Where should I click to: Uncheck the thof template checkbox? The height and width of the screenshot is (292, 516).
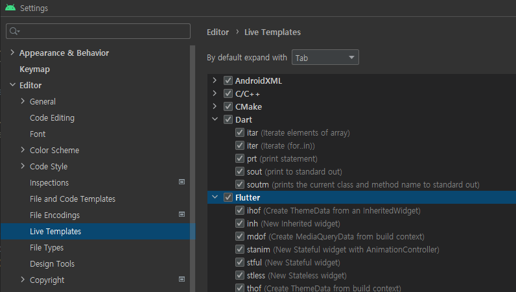pos(240,287)
